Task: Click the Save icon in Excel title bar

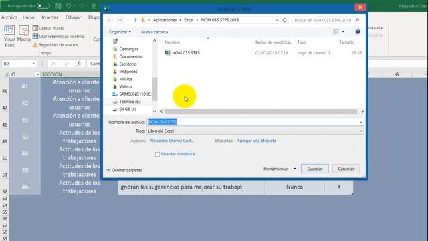Action: pos(58,6)
